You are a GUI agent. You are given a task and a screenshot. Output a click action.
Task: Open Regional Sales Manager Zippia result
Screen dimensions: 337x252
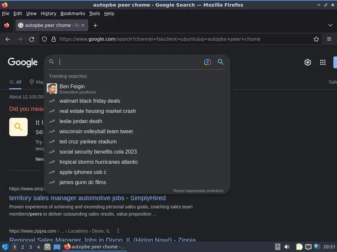[x=102, y=239]
